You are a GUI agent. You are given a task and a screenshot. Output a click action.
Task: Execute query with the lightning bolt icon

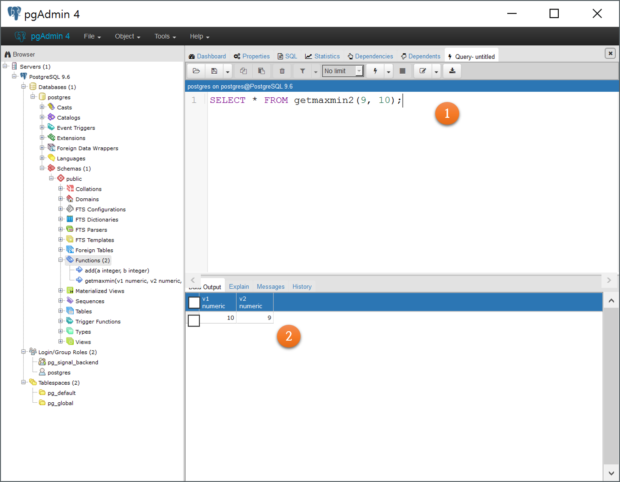[x=375, y=71]
